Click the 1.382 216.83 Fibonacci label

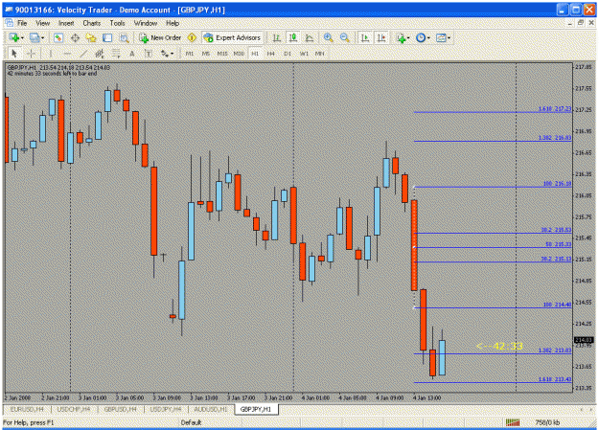pyautogui.click(x=555, y=138)
